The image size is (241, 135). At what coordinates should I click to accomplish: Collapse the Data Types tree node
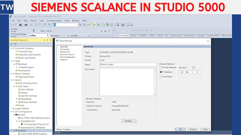(14, 86)
